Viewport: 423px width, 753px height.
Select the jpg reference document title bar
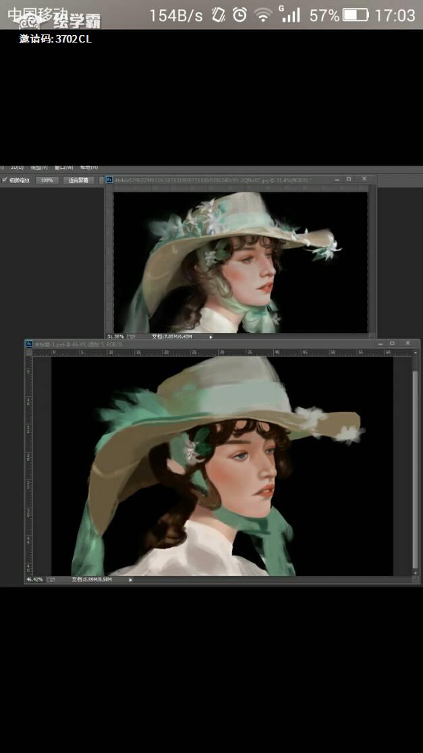pyautogui.click(x=242, y=180)
